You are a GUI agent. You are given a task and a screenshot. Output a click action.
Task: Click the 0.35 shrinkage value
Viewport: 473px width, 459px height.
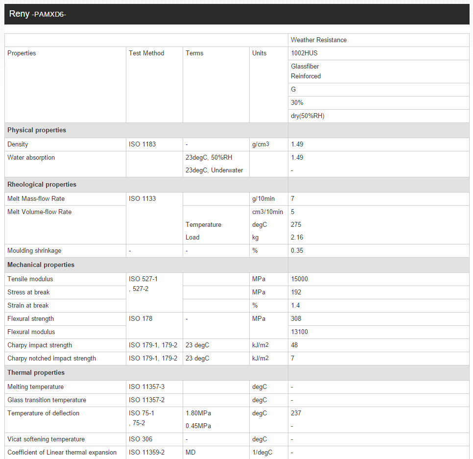coord(297,250)
